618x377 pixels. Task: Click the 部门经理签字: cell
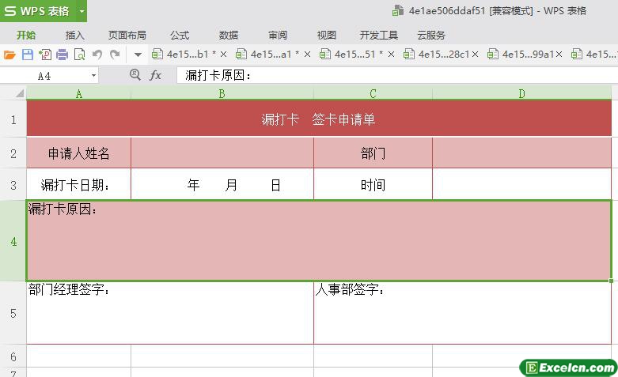170,313
